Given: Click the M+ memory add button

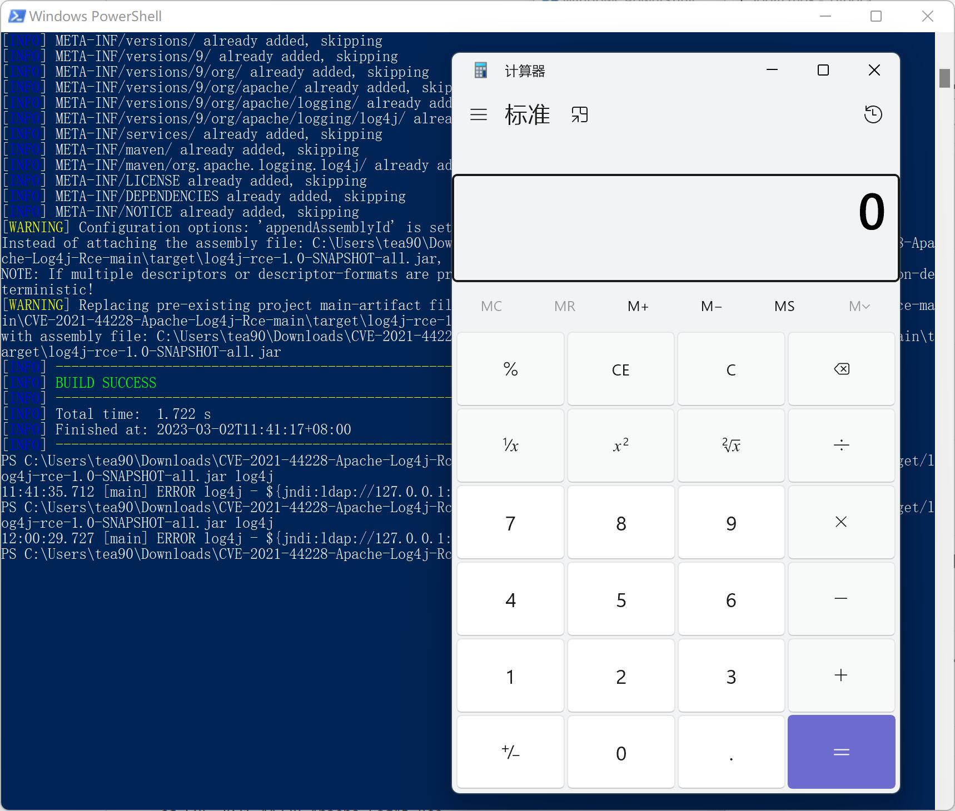Looking at the screenshot, I should (638, 306).
